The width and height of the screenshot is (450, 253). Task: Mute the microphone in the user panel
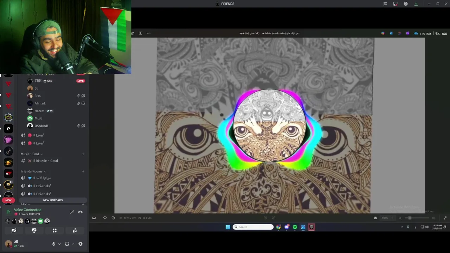pyautogui.click(x=53, y=244)
